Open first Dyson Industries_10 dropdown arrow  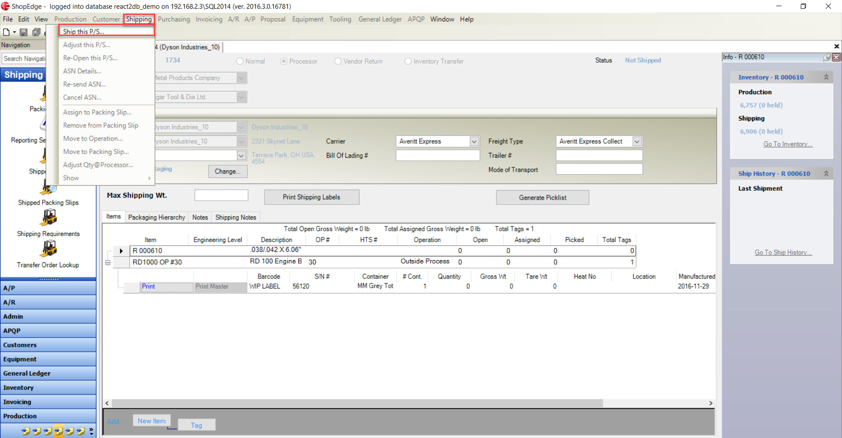click(241, 127)
